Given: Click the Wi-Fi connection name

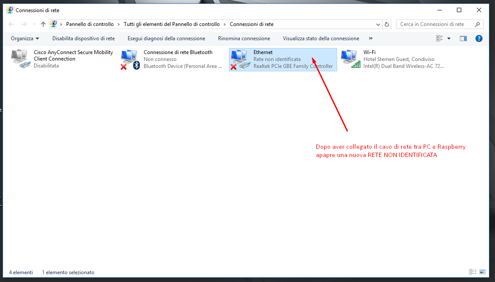Looking at the screenshot, I should [x=370, y=52].
